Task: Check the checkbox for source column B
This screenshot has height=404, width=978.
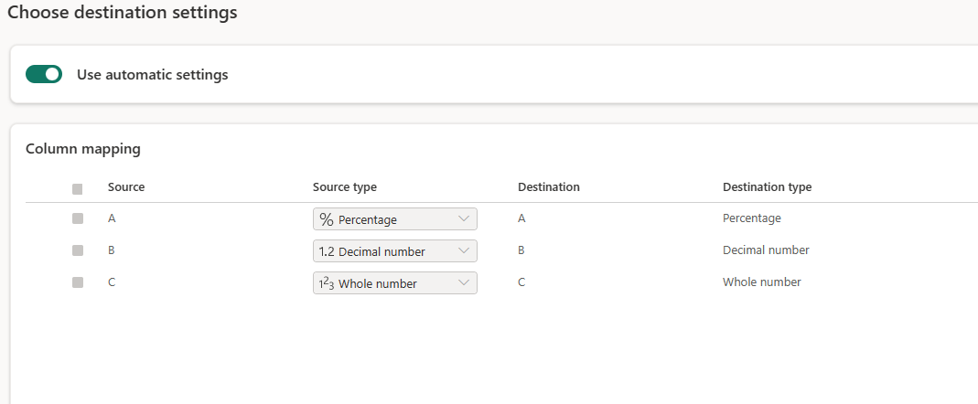Action: 78,250
